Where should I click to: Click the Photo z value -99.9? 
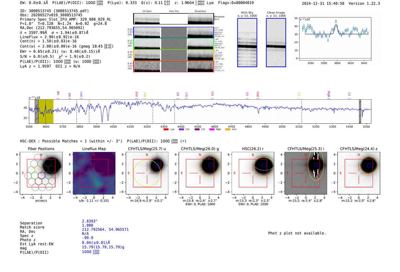[x=87, y=238]
